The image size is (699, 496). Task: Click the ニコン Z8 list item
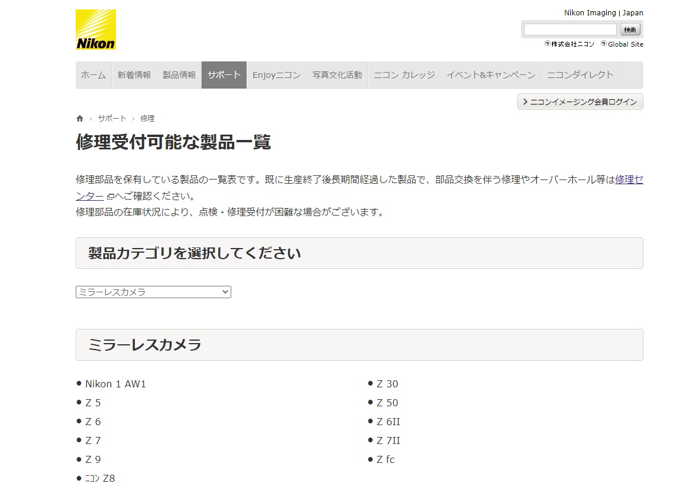tap(100, 478)
